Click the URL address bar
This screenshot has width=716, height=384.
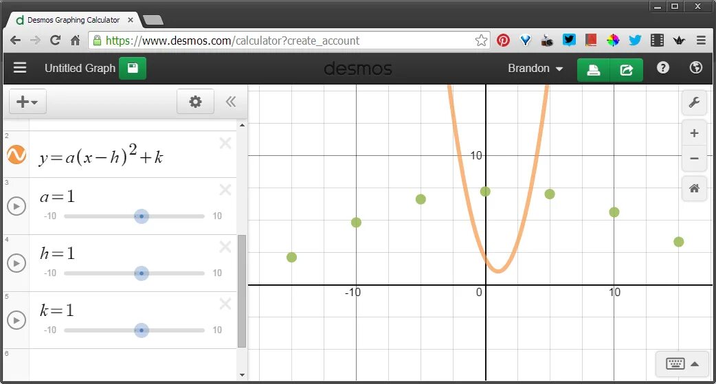289,40
